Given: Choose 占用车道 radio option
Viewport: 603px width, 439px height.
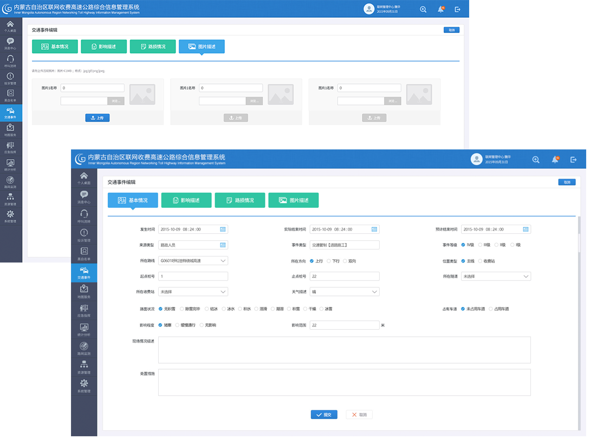Looking at the screenshot, I should pos(491,309).
